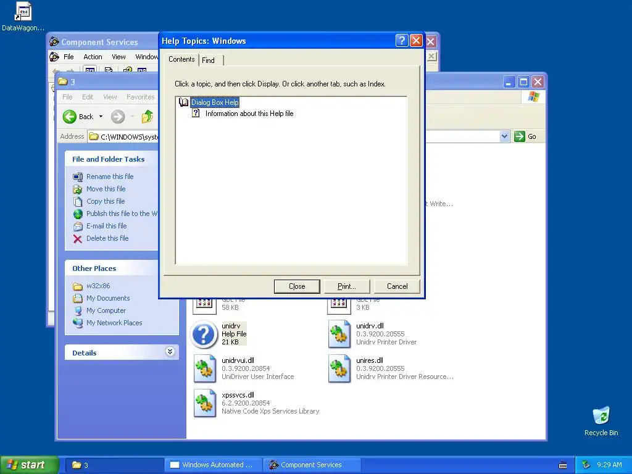
Task: Click the Cancel button in Help Topics dialog
Action: point(397,286)
